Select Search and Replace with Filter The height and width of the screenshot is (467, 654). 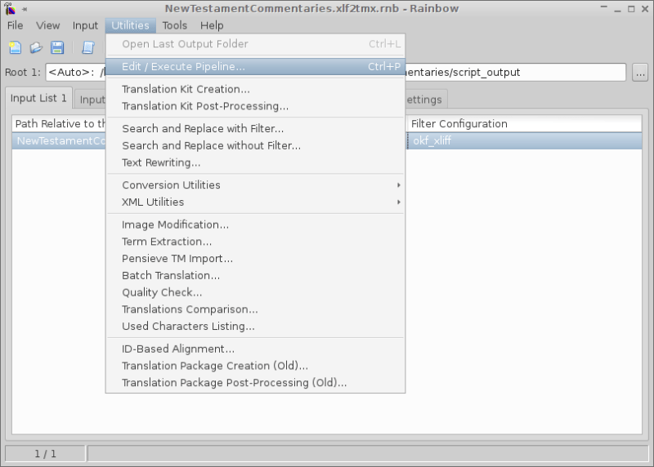point(255,129)
